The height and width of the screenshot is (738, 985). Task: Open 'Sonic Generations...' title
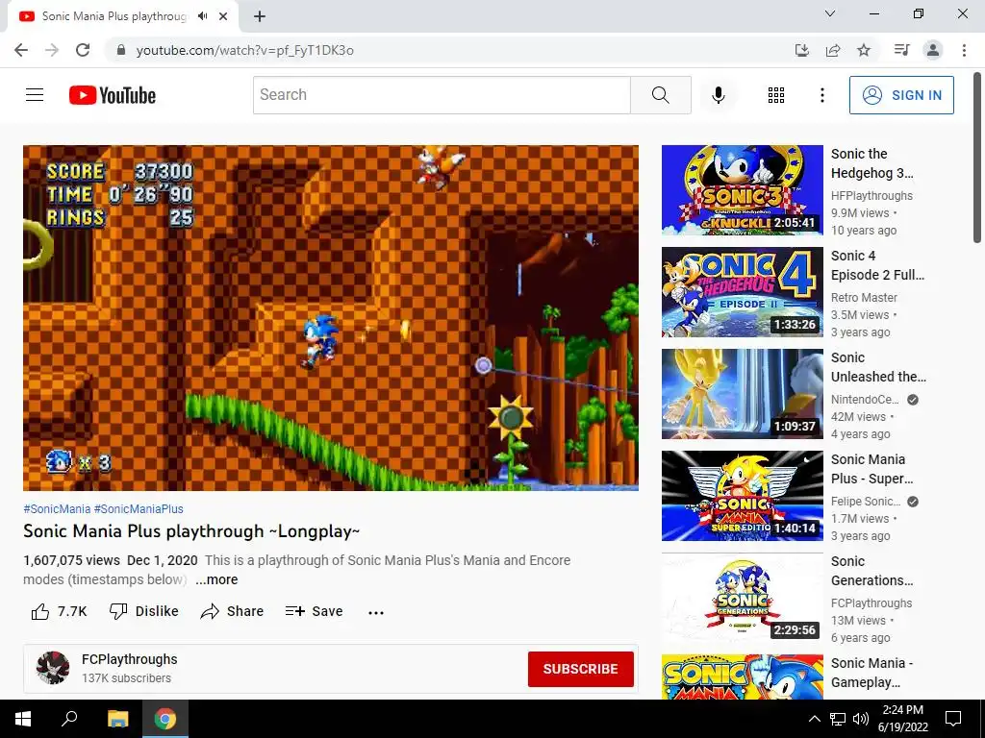(871, 571)
